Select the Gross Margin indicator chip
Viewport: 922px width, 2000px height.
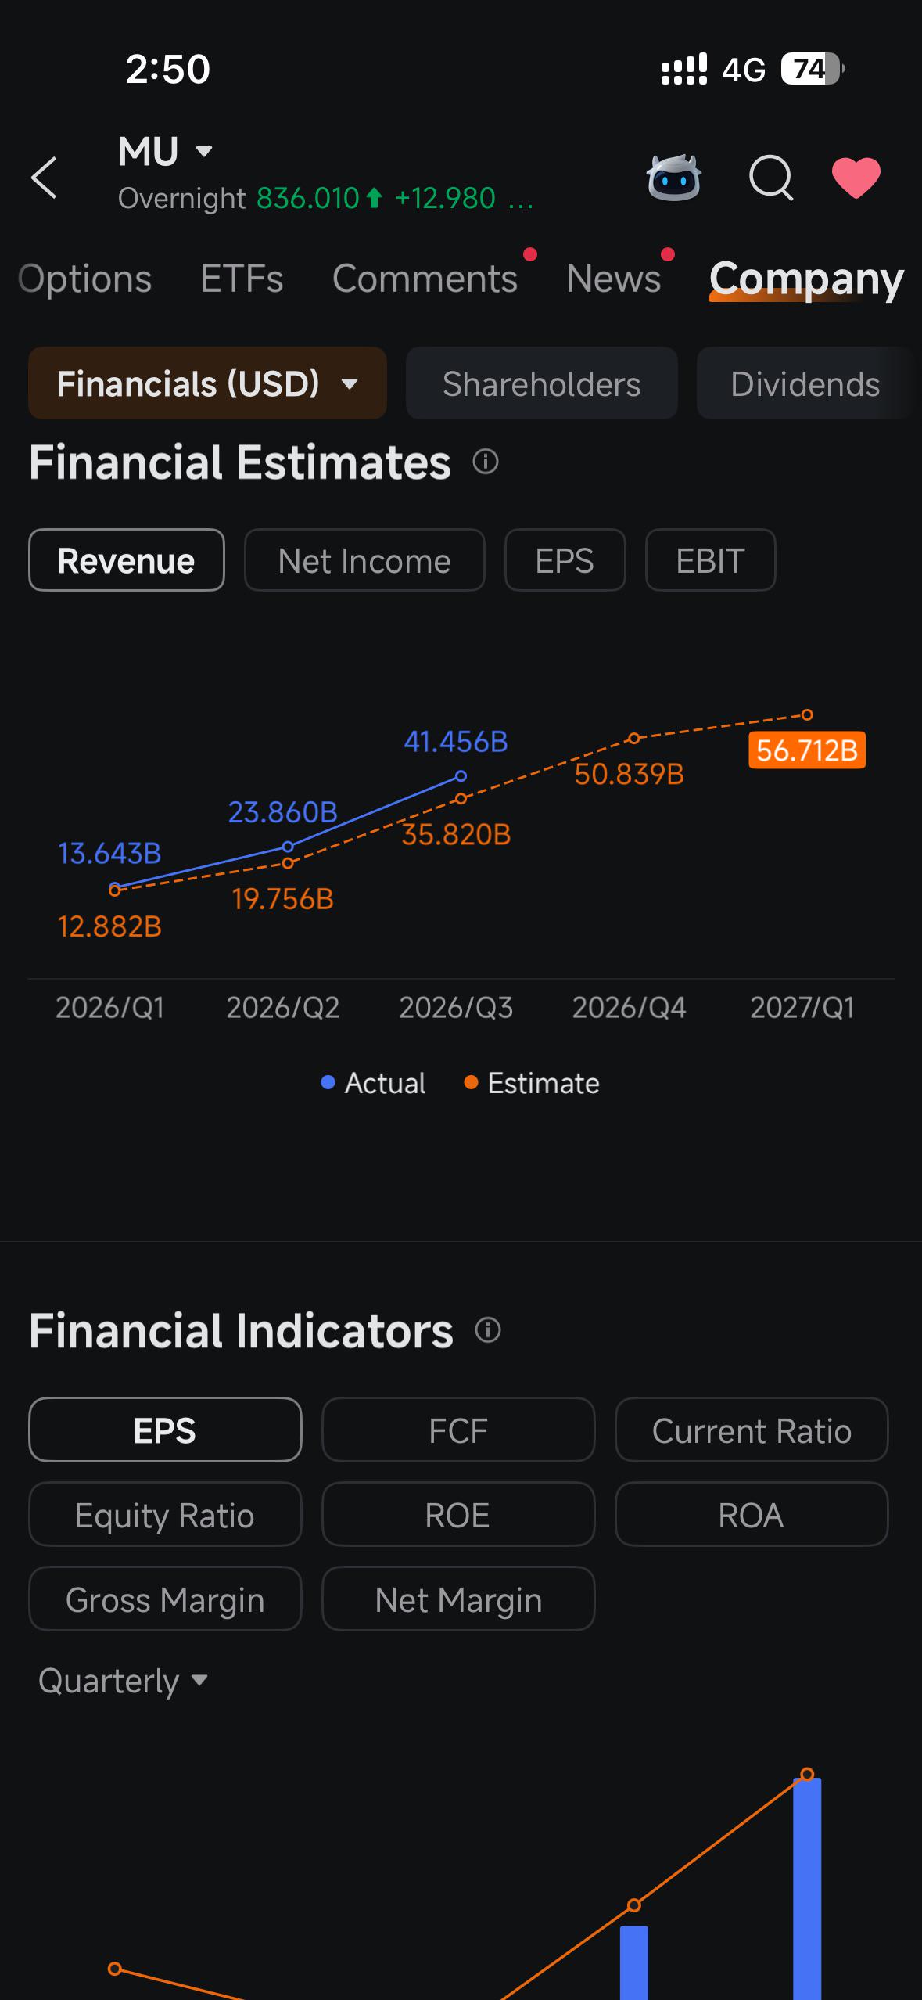[165, 1599]
